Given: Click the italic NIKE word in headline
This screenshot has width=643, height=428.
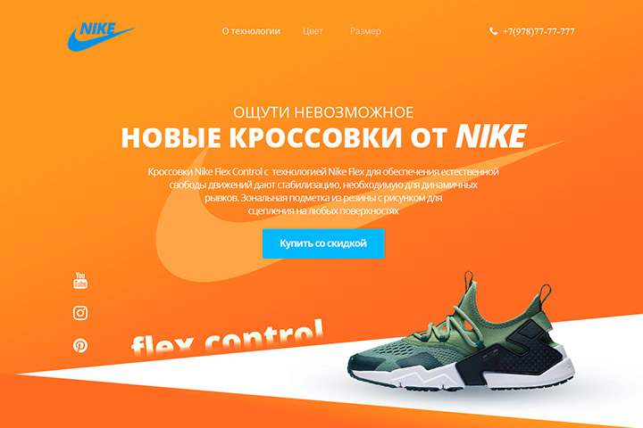Looking at the screenshot, I should pos(491,136).
